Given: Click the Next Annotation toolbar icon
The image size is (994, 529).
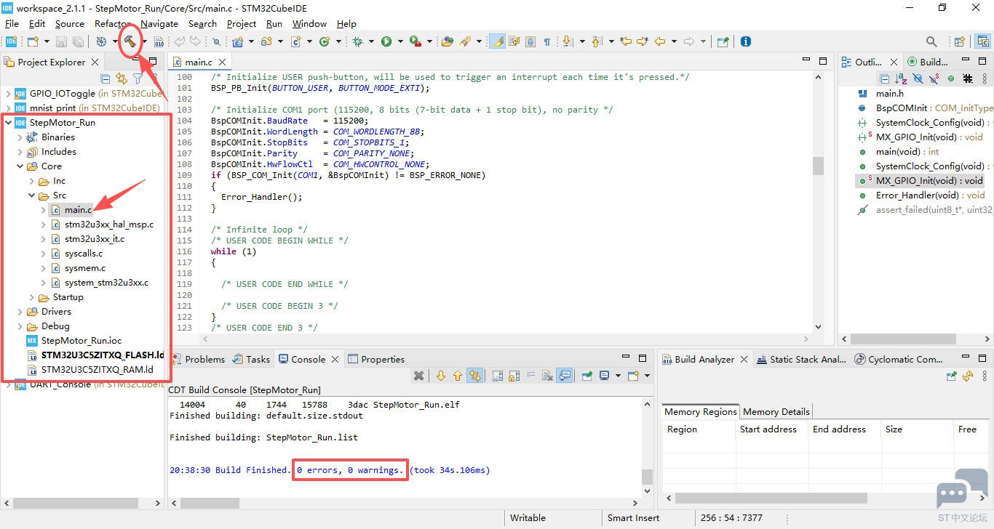Looking at the screenshot, I should click(x=567, y=41).
